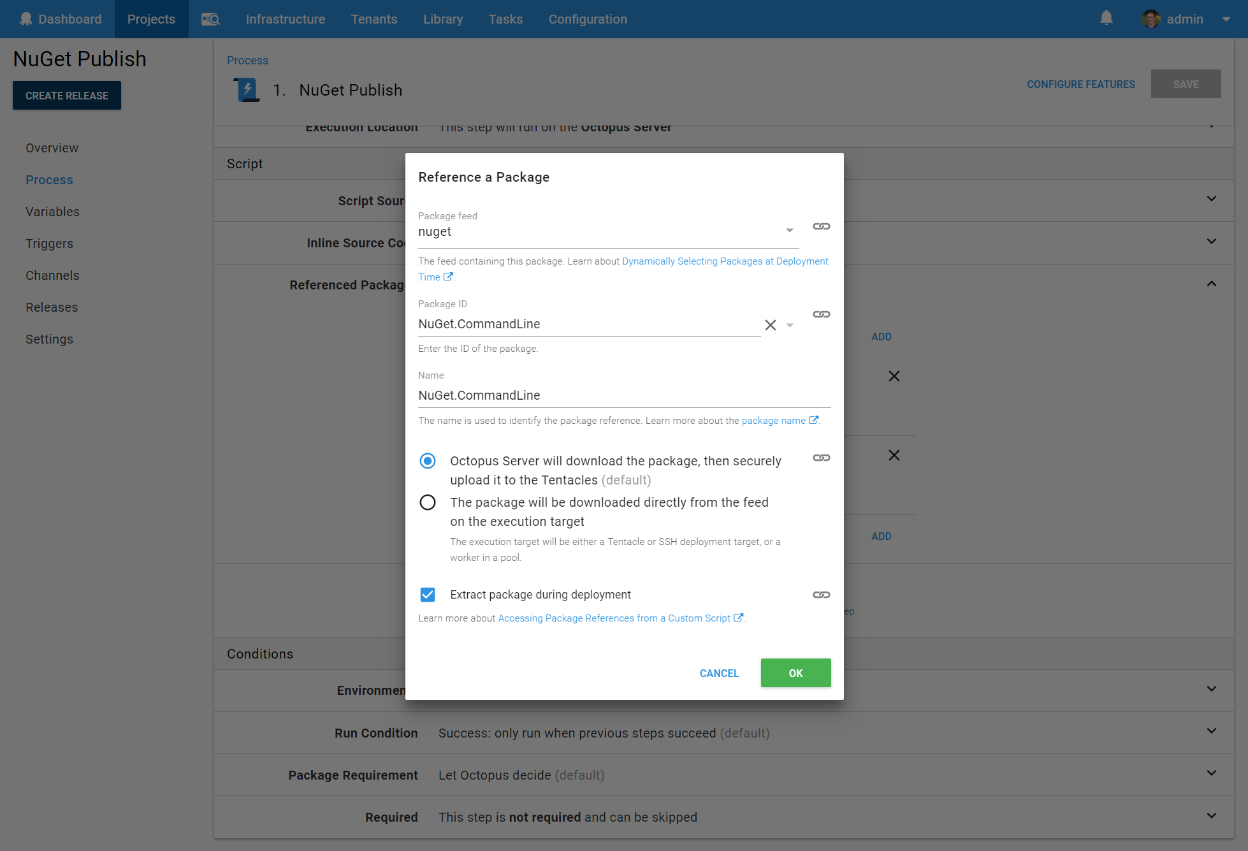Select the download directly from the feed option
This screenshot has width=1248, height=851.
(x=428, y=502)
